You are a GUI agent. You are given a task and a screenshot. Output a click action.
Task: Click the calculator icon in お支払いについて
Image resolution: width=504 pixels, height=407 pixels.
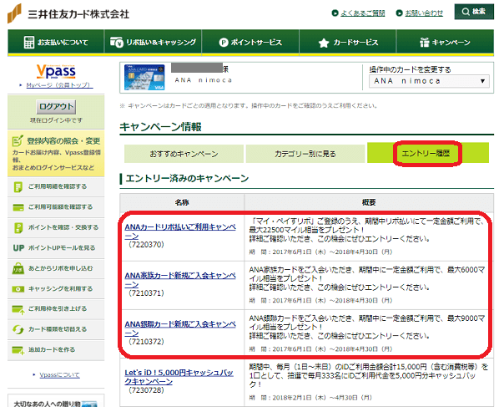click(x=29, y=43)
